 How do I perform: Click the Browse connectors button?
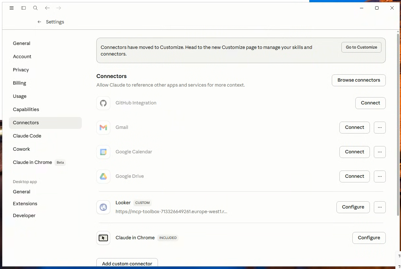pyautogui.click(x=359, y=80)
